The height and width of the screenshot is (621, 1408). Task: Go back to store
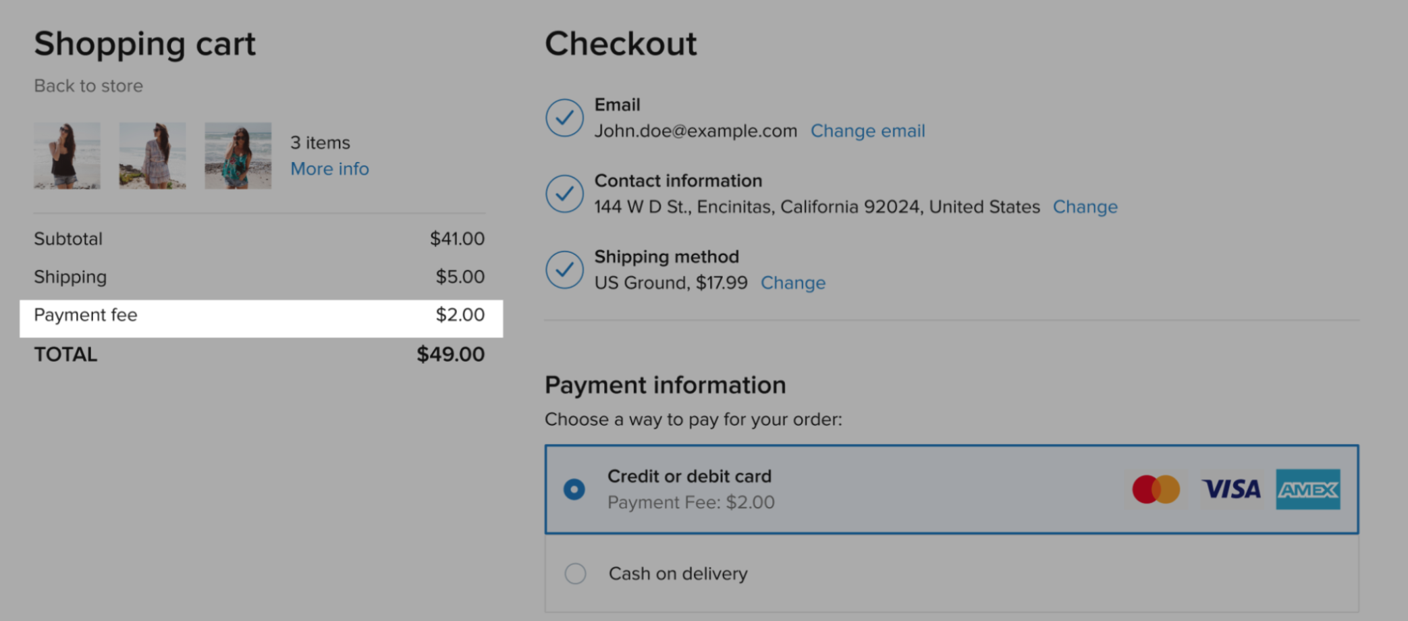(88, 86)
